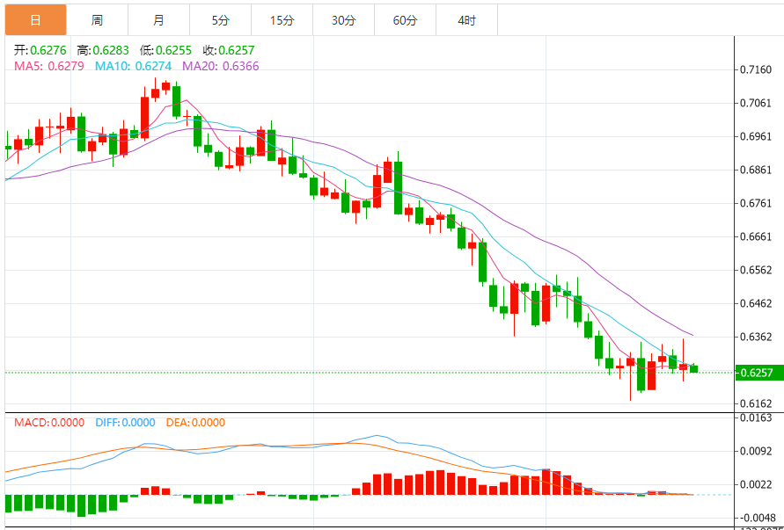
Task: Click the opening price 开:0.6276
Action: click(40, 50)
